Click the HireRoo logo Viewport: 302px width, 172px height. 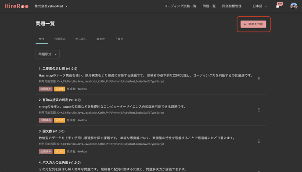17,6
